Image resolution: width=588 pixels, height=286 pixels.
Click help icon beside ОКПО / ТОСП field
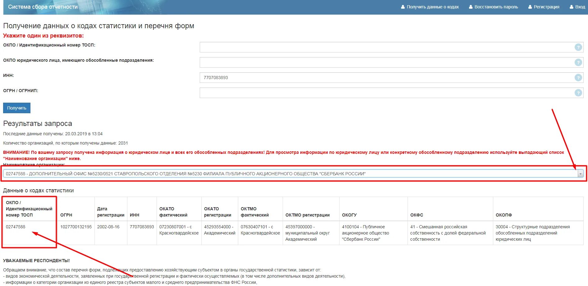578,47
